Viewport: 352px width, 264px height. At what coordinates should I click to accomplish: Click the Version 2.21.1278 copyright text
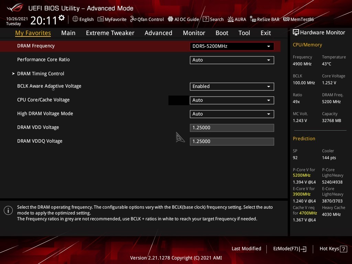[x=176, y=258]
